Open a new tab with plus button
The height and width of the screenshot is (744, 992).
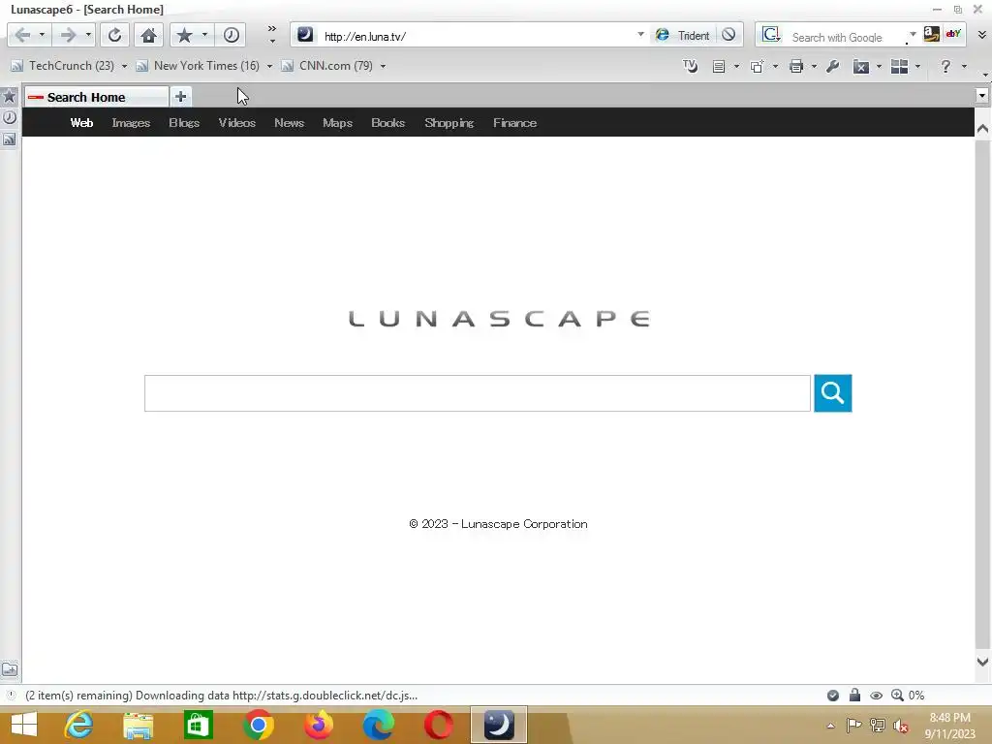(181, 97)
